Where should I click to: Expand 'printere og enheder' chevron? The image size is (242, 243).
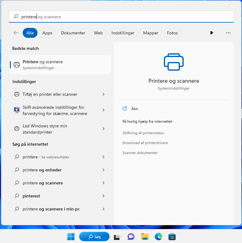[104, 170]
